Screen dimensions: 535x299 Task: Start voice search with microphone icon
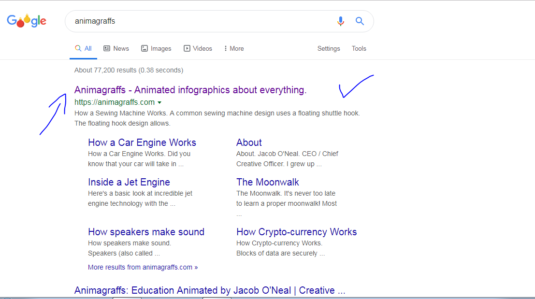pos(340,21)
